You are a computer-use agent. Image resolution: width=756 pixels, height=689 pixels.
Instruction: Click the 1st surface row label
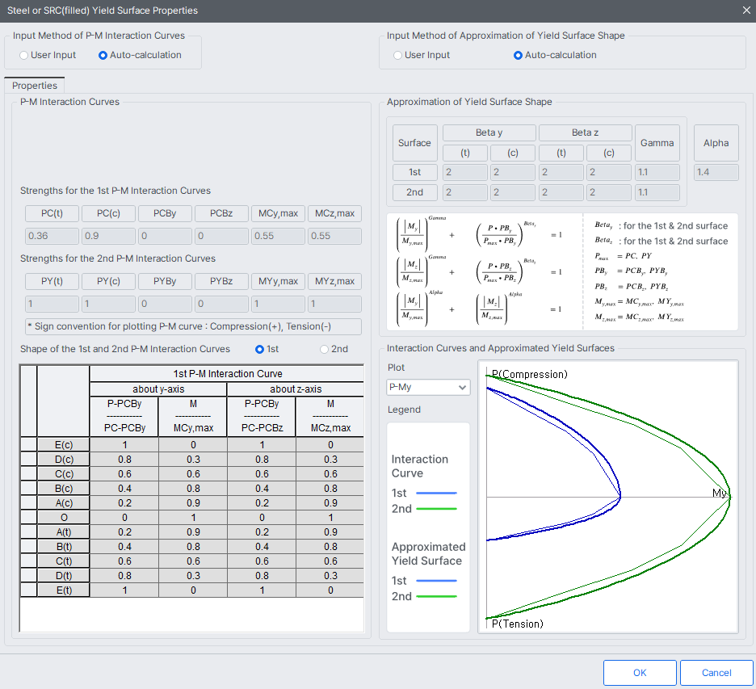pos(414,172)
